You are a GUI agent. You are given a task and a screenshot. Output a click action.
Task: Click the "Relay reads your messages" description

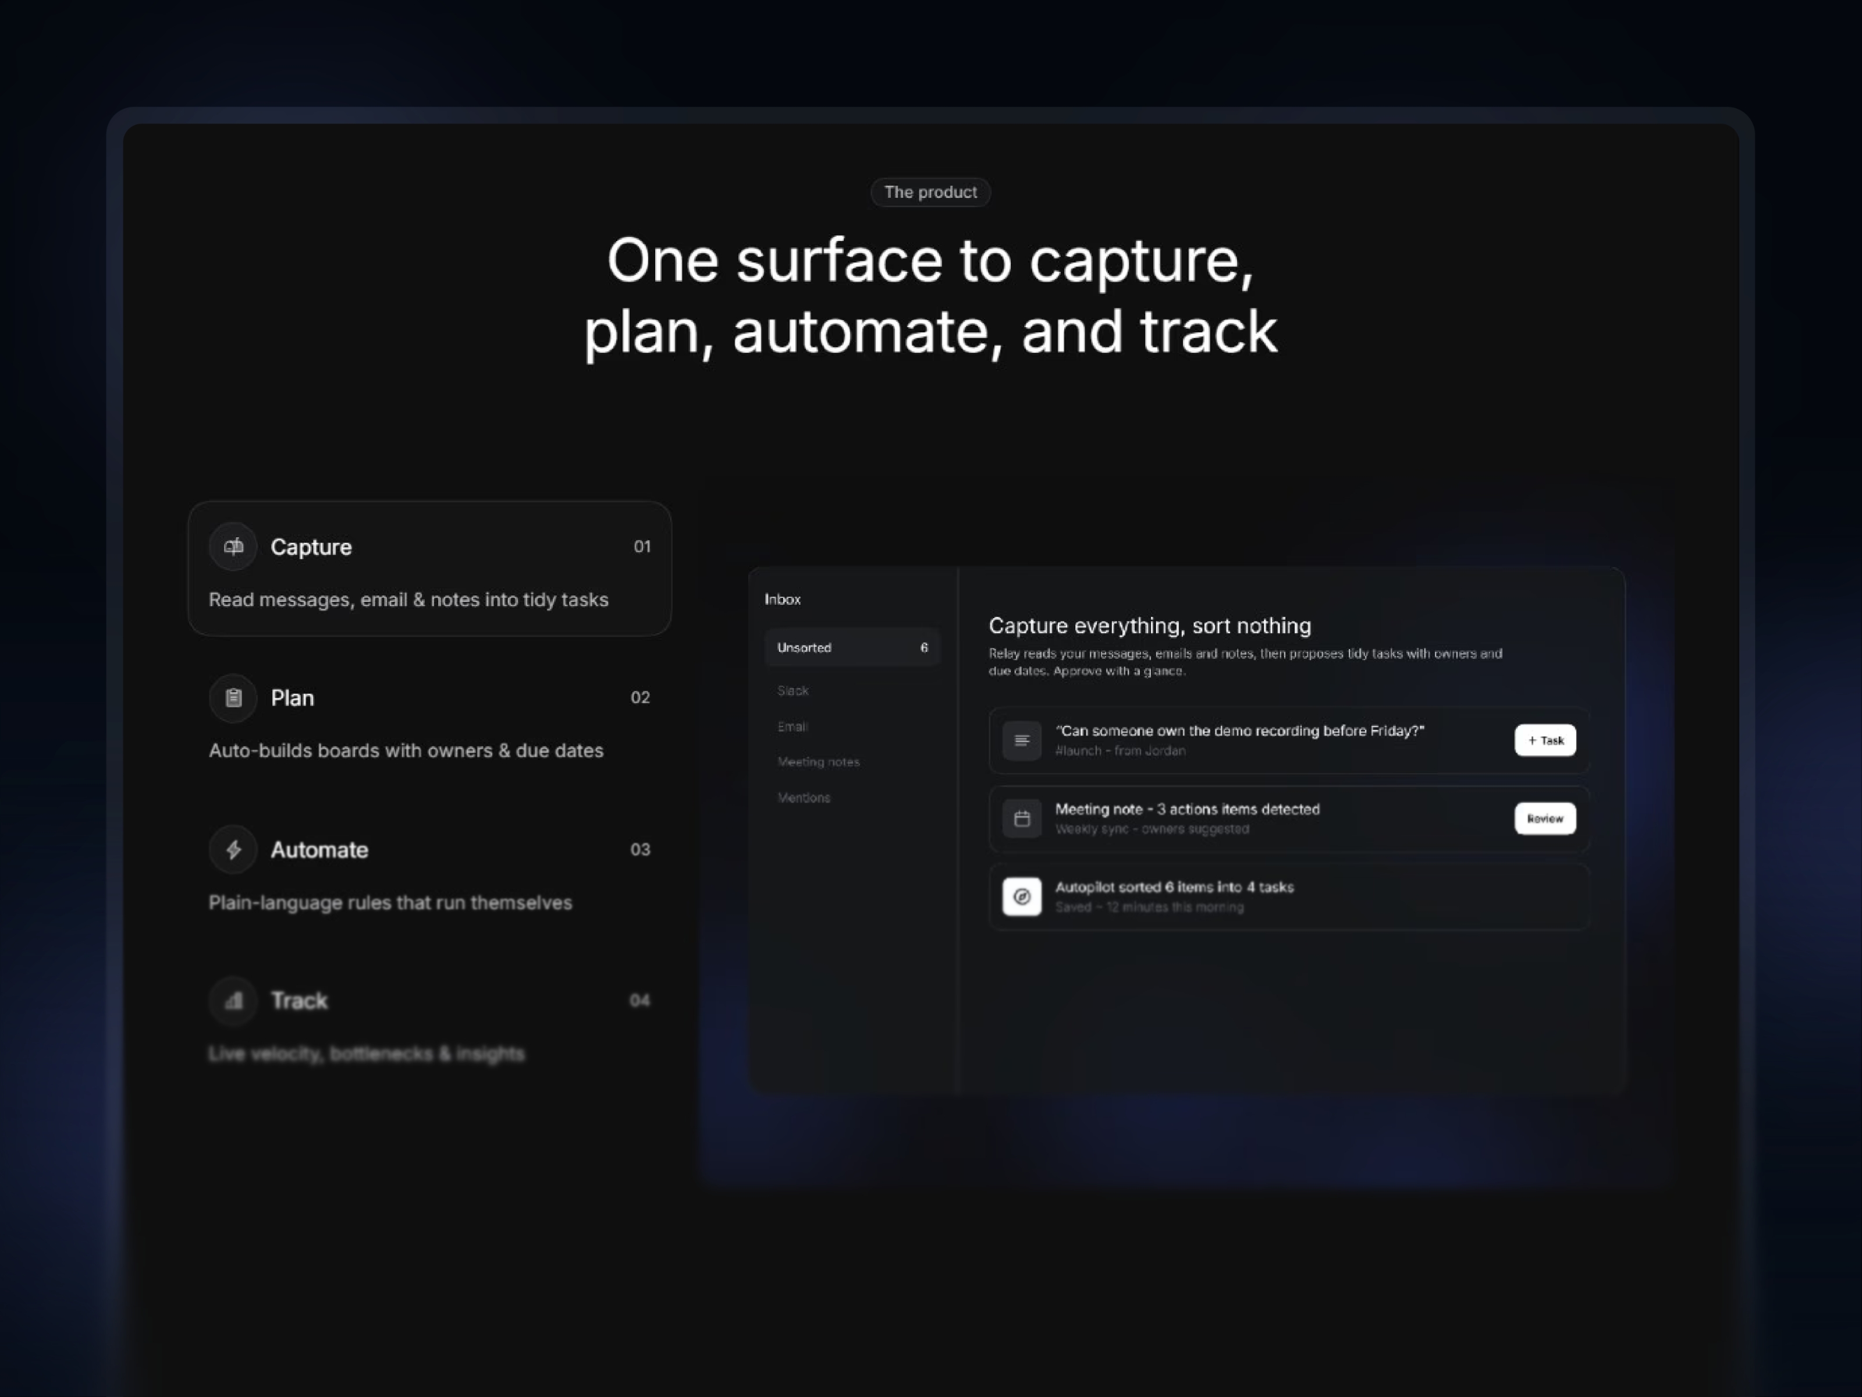coord(1245,662)
